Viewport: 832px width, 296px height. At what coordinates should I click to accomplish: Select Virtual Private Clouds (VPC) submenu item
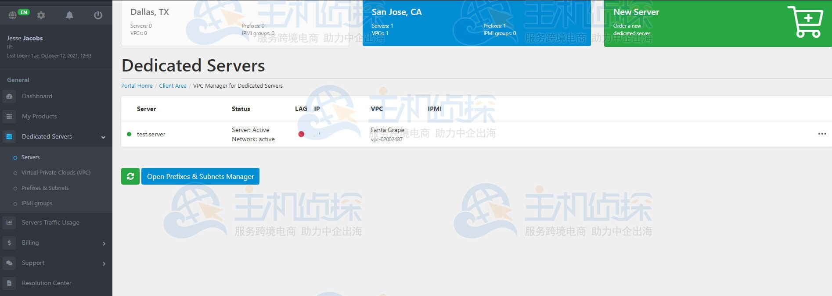pyautogui.click(x=56, y=173)
